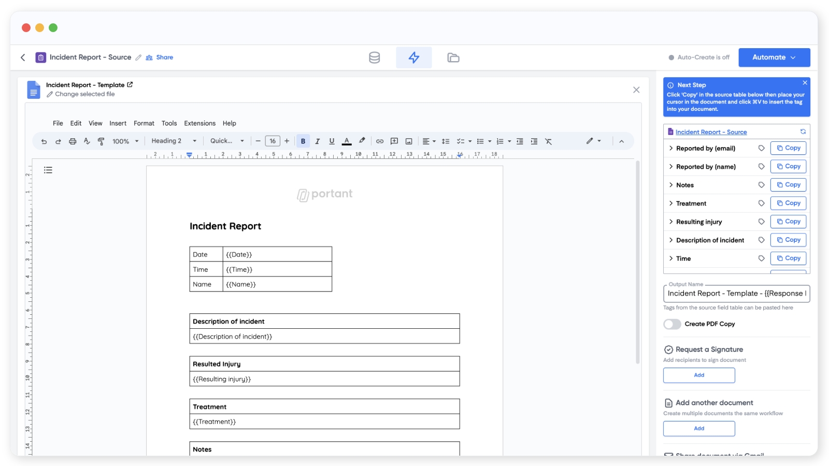Click the clear formatting icon
829x466 pixels.
pos(548,141)
